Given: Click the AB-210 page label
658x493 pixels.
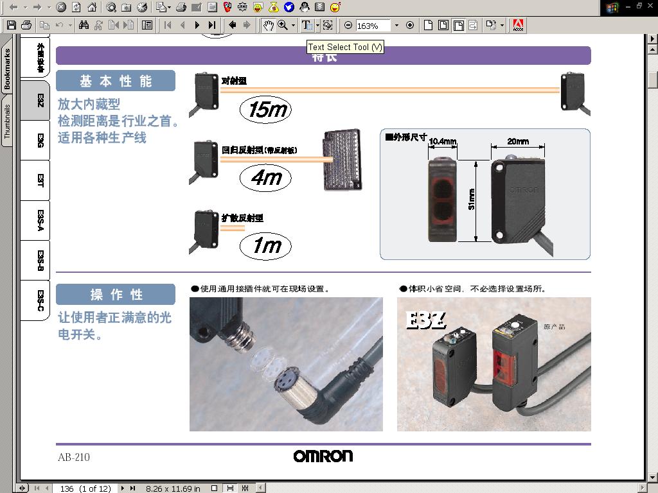Looking at the screenshot, I should click(x=74, y=457).
